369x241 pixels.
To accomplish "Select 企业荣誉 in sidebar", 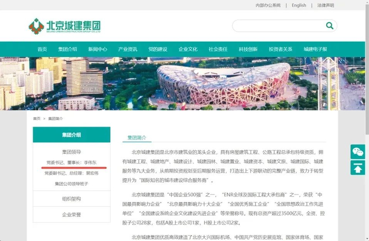I will pyautogui.click(x=72, y=215).
